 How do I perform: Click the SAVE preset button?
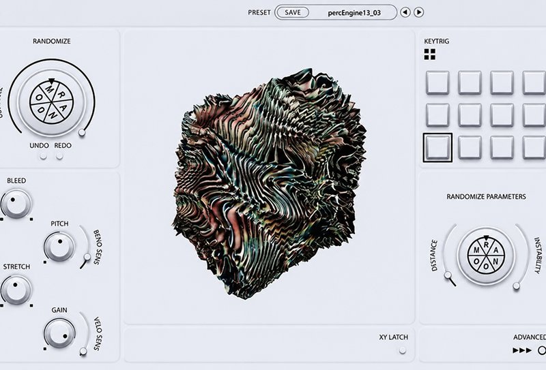point(293,12)
